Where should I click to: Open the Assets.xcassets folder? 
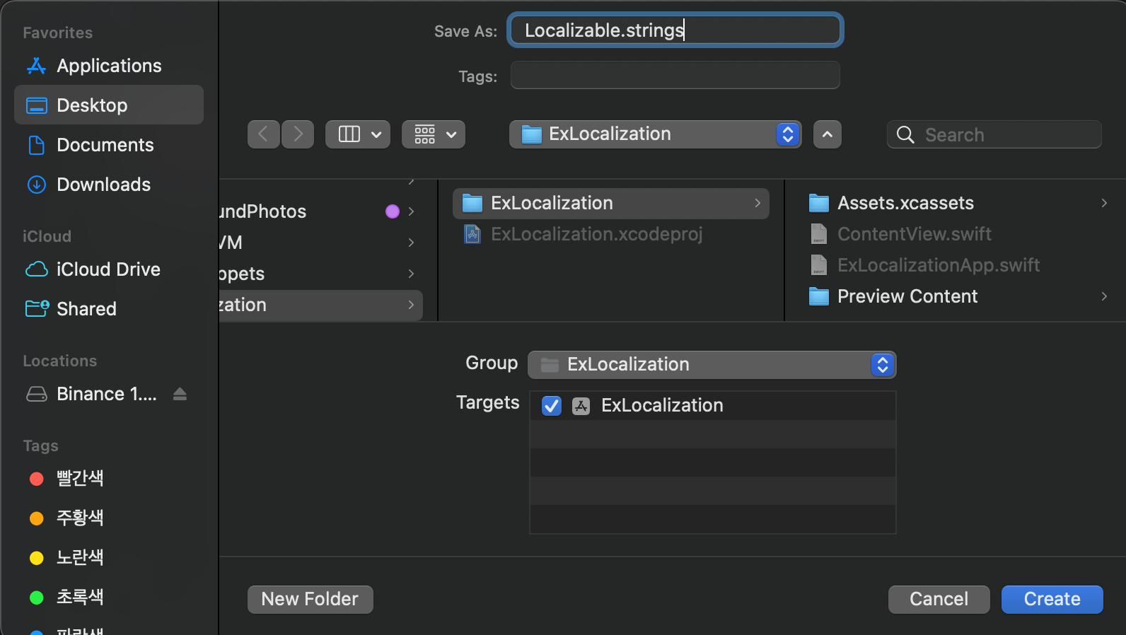[905, 204]
